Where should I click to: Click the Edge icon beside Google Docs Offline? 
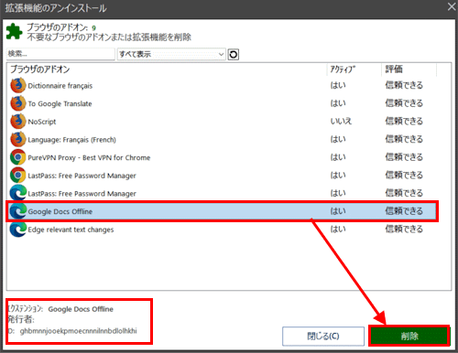coord(18,211)
